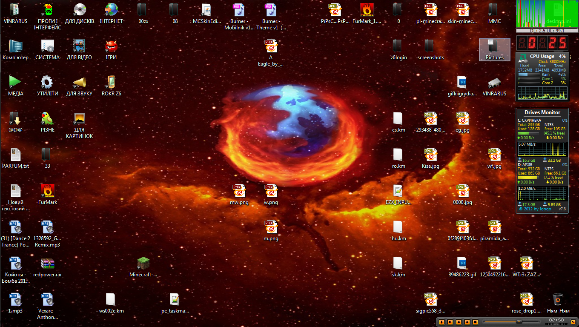The height and width of the screenshot is (327, 579).
Task: Select the z6login folder
Action: point(398,50)
